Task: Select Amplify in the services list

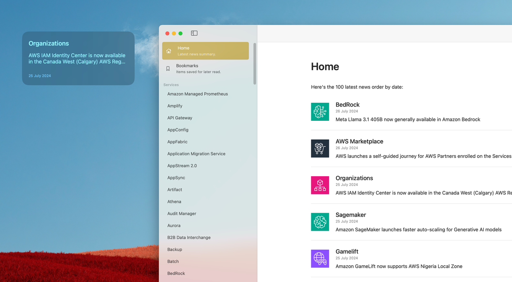Action: (x=175, y=106)
